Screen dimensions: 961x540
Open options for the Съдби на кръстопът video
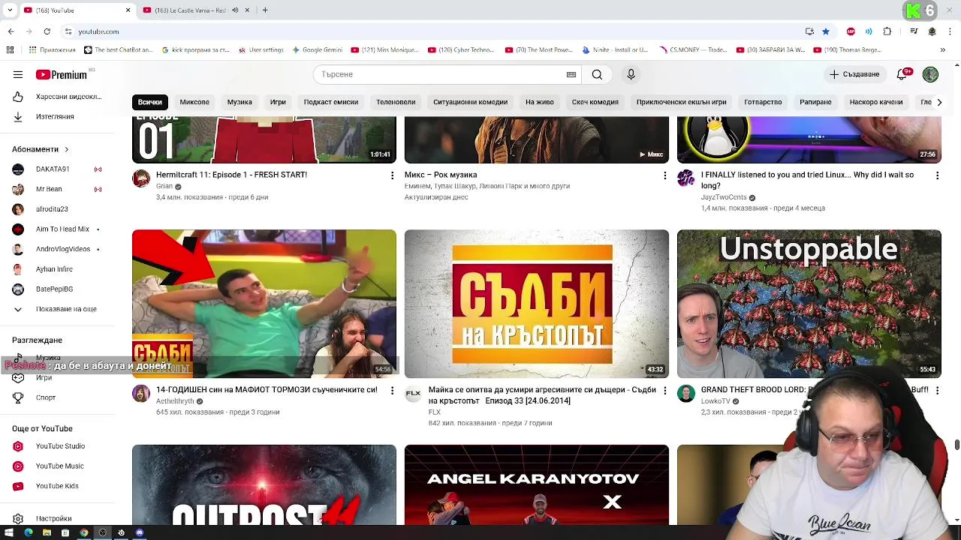(664, 391)
